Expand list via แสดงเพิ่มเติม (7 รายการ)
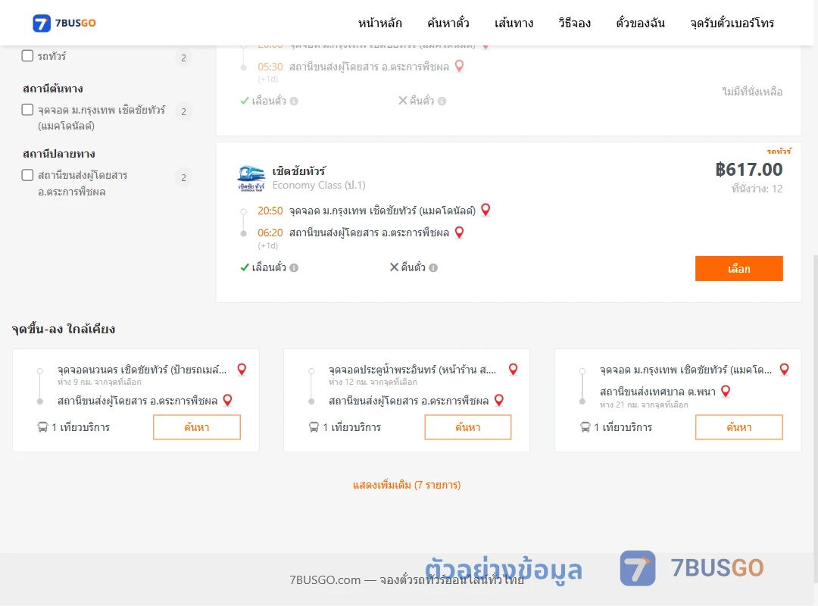Screen dimensions: 818x606 (x=407, y=485)
